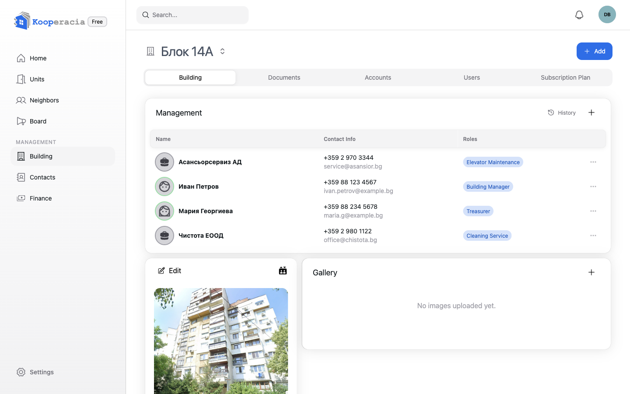
Task: Click email service@asansior.bg
Action: pyautogui.click(x=353, y=166)
